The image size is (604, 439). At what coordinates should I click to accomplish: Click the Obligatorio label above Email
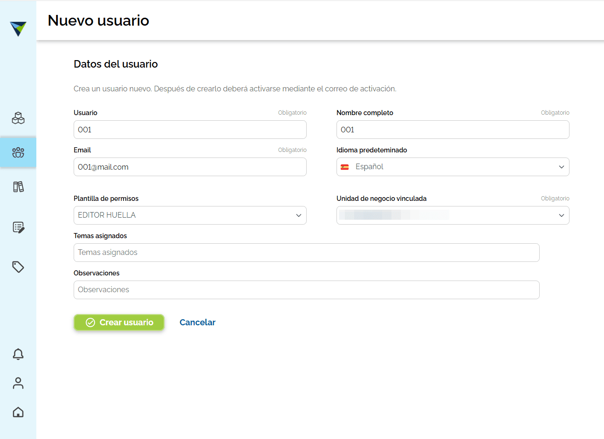[x=292, y=150]
